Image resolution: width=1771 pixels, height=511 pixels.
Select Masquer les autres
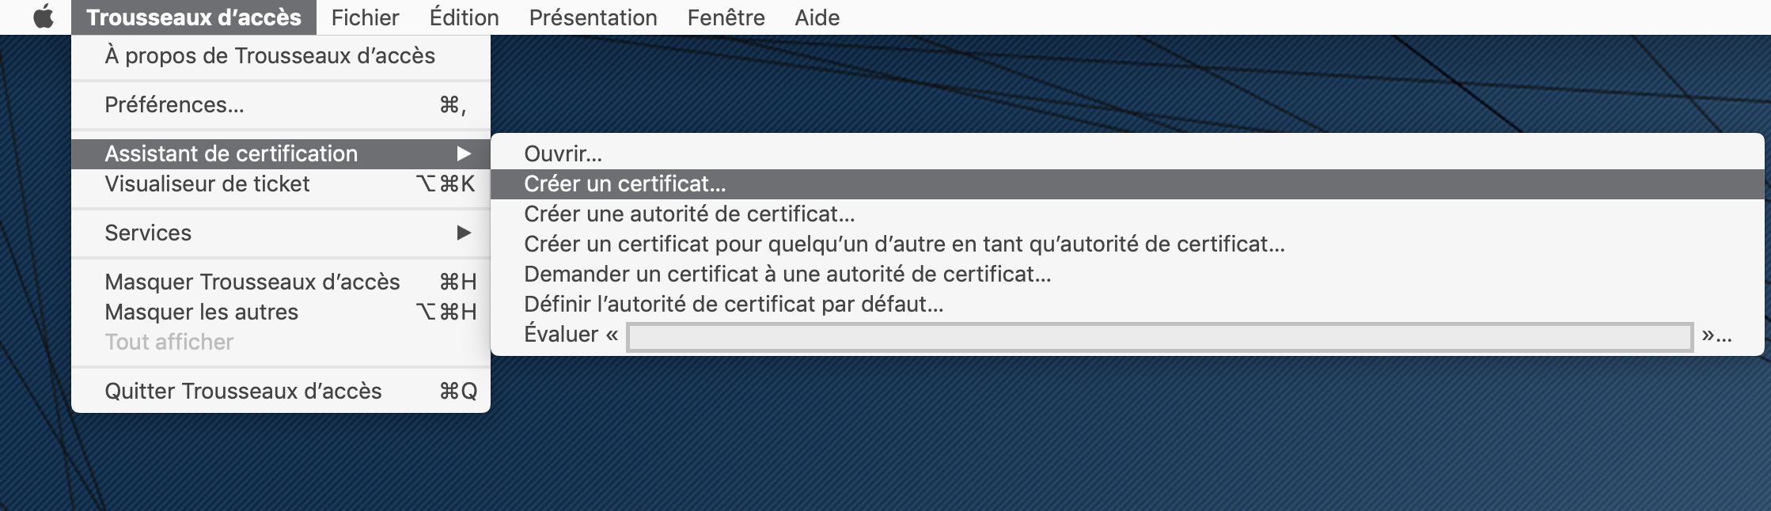point(281,312)
